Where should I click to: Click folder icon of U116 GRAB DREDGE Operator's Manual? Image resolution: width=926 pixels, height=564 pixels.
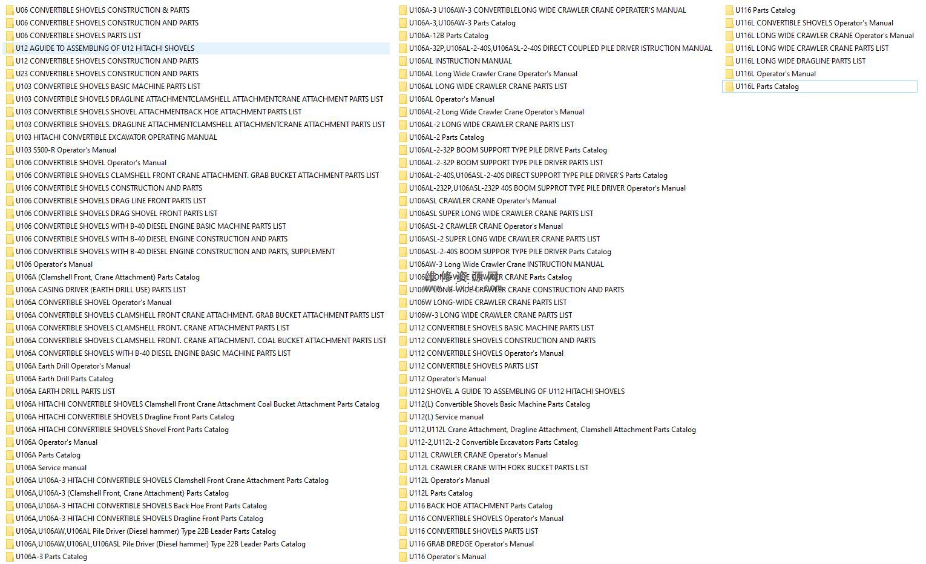(403, 544)
